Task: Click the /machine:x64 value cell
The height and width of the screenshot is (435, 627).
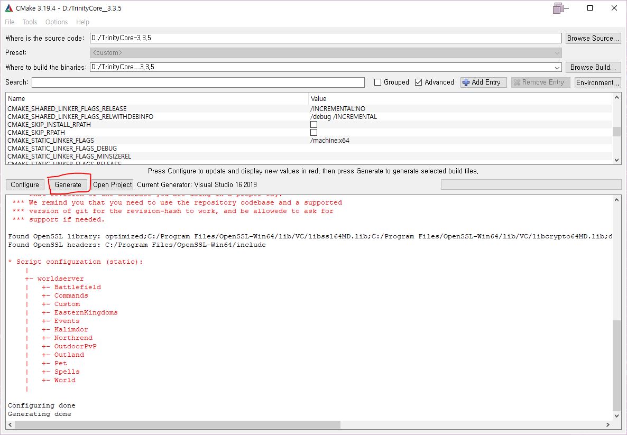Action: [330, 141]
